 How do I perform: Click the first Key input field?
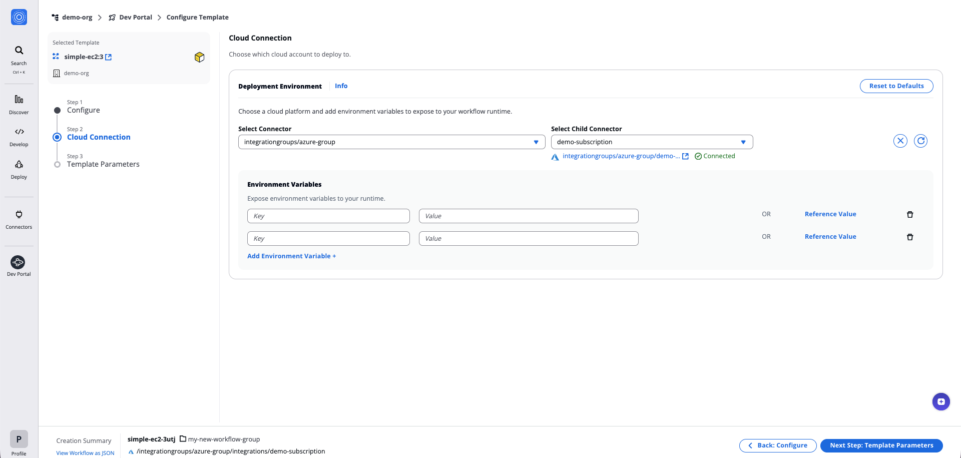[328, 216]
